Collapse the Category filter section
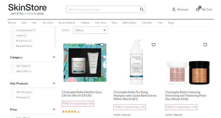Image resolution: width=221 pixels, height=118 pixels. click(x=54, y=57)
